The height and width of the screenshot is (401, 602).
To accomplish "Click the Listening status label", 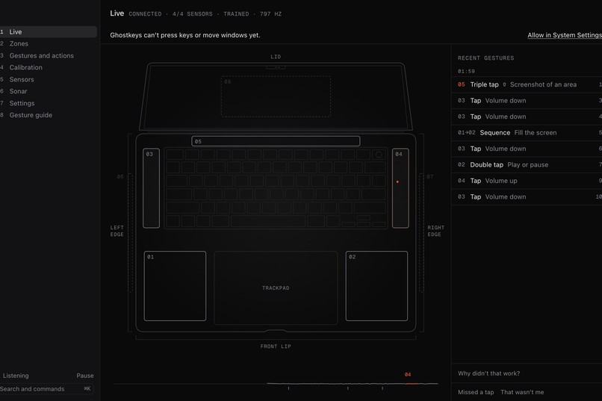I will point(16,376).
